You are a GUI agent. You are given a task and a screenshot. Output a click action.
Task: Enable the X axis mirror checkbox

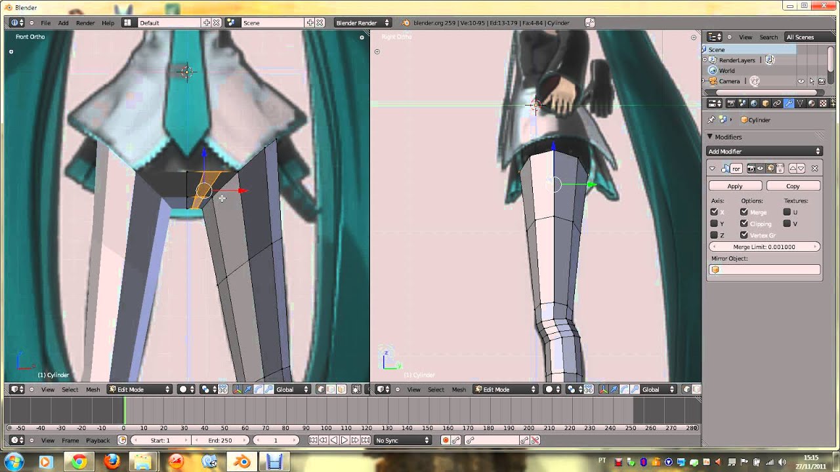click(714, 212)
